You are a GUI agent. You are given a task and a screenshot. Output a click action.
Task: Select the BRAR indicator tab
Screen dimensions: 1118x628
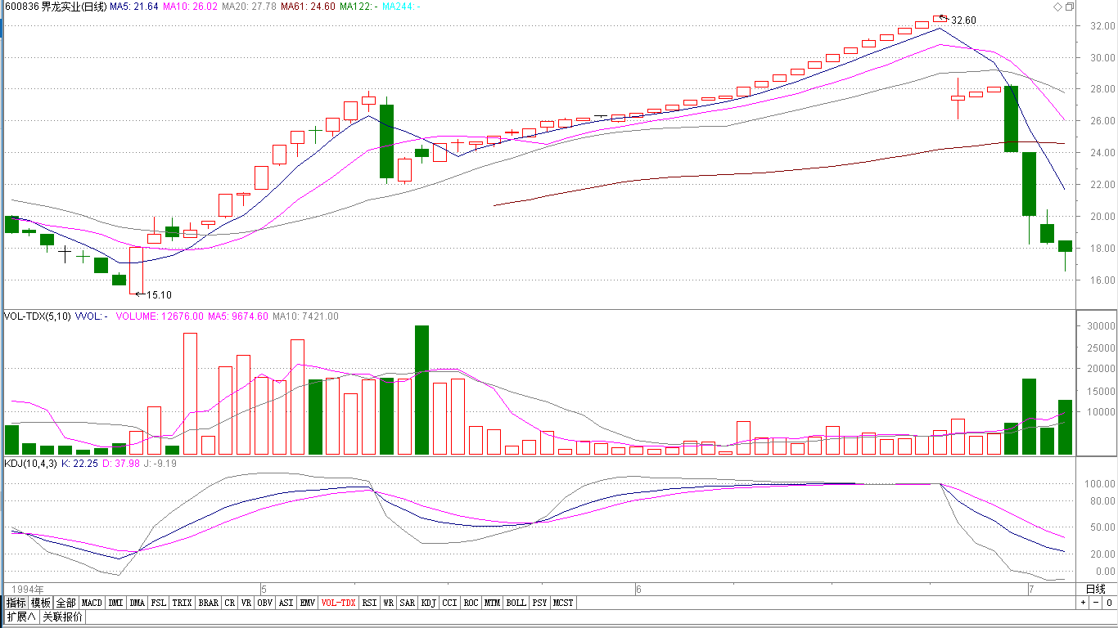pyautogui.click(x=209, y=603)
